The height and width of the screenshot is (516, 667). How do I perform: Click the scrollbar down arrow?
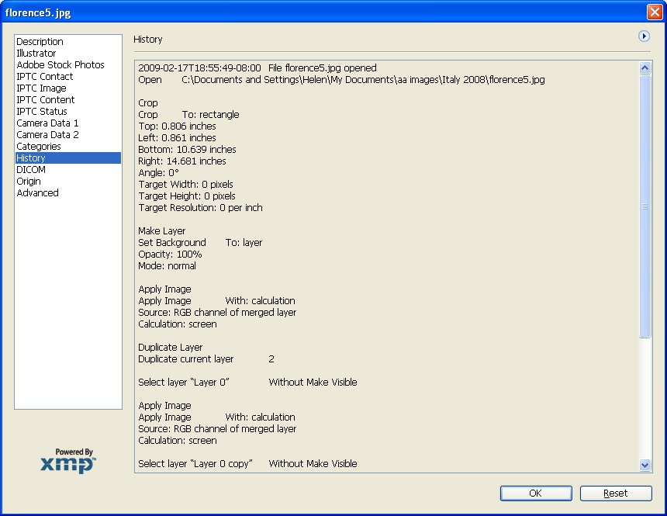tap(645, 465)
